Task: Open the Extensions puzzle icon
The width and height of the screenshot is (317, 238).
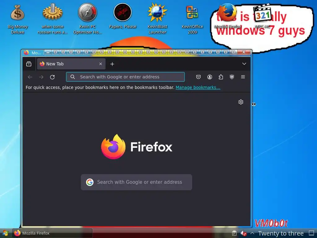Action: [x=221, y=77]
